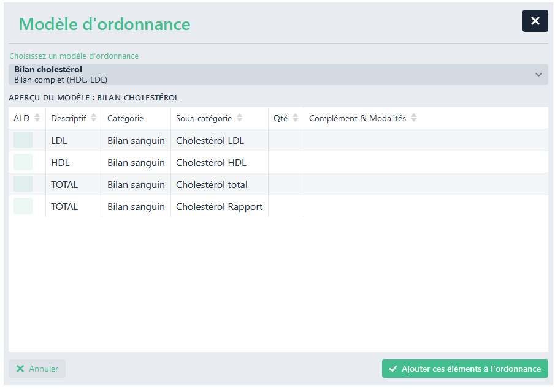Viewport: 555px width, 390px height.
Task: Select the Cholestérol HDL sub-category cell
Action: coord(211,162)
